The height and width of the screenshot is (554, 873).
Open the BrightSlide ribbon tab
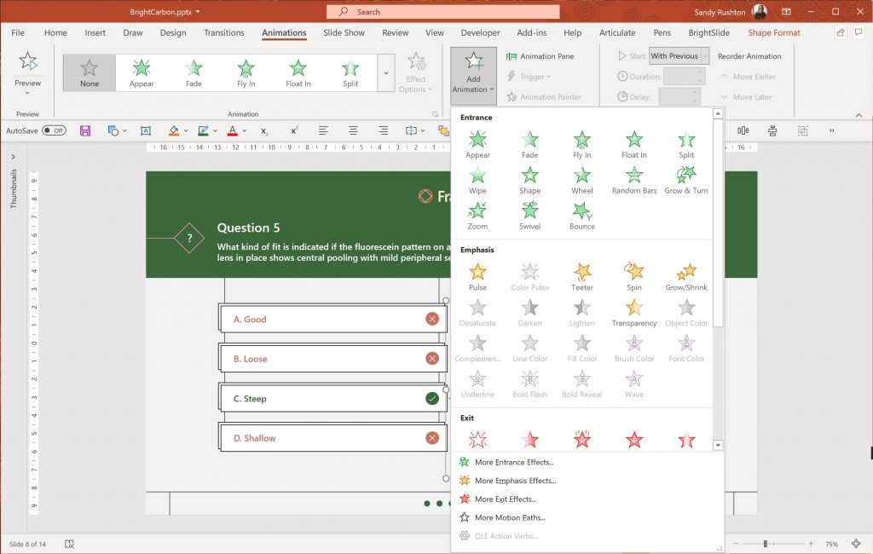tap(708, 32)
